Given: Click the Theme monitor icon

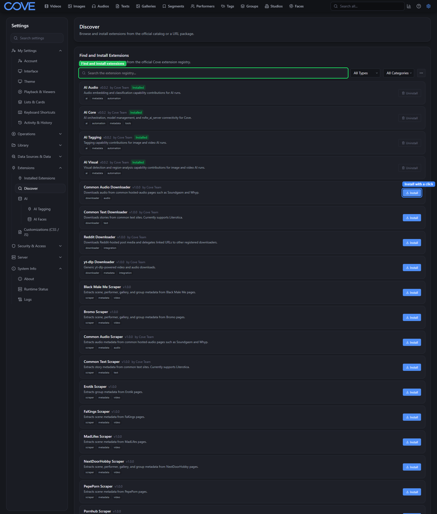Looking at the screenshot, I should click(20, 81).
